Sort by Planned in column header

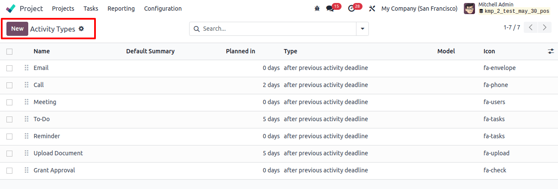point(240,51)
